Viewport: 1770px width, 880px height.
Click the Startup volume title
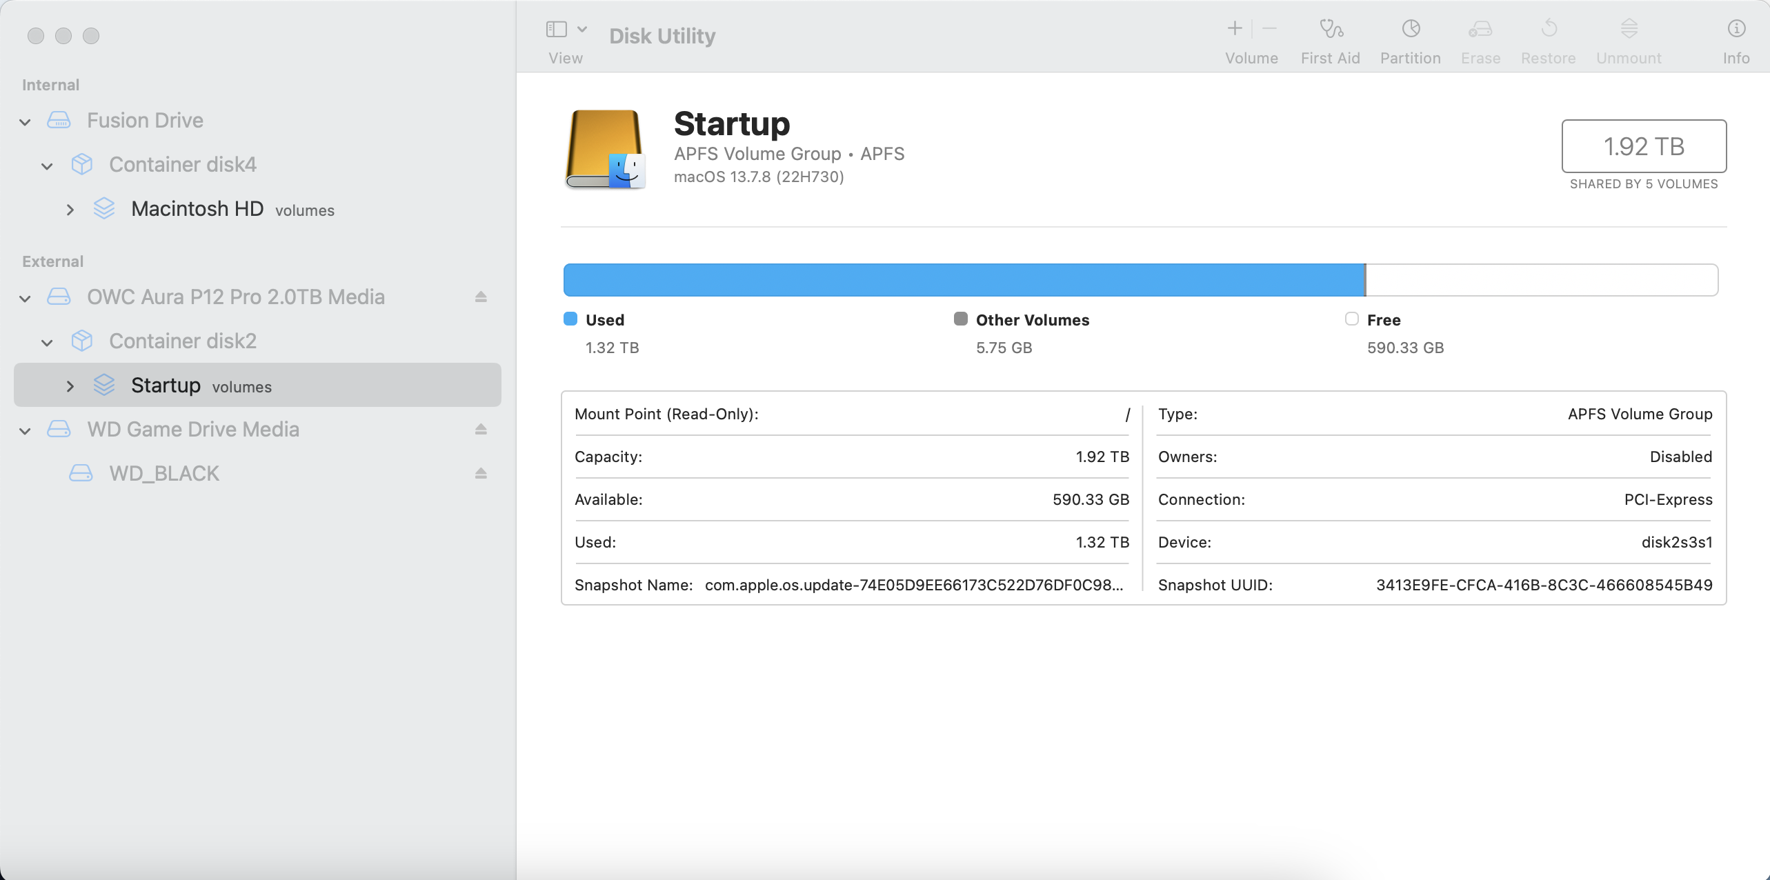tap(732, 124)
